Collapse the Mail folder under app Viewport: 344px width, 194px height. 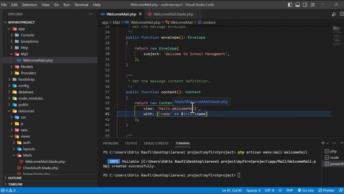coord(12,54)
